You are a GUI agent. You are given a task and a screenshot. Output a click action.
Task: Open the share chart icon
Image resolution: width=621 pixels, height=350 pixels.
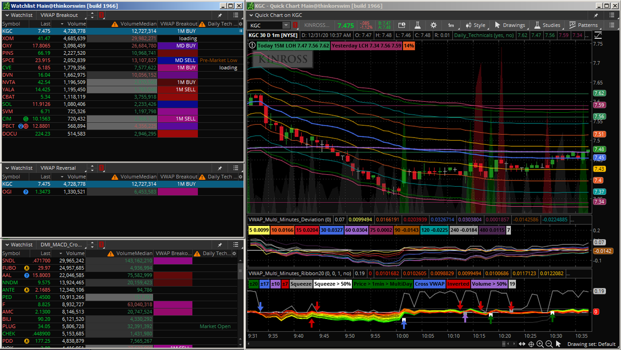point(401,25)
